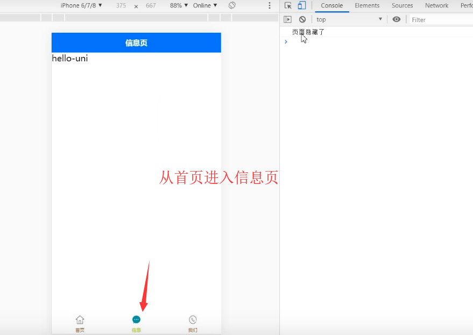Screen dimensions: 473x335
Task: Open Live Expressions via the eye icon
Action: [397, 19]
